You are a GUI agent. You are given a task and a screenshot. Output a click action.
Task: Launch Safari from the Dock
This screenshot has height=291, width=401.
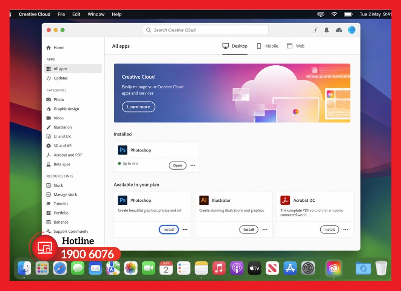point(60,268)
